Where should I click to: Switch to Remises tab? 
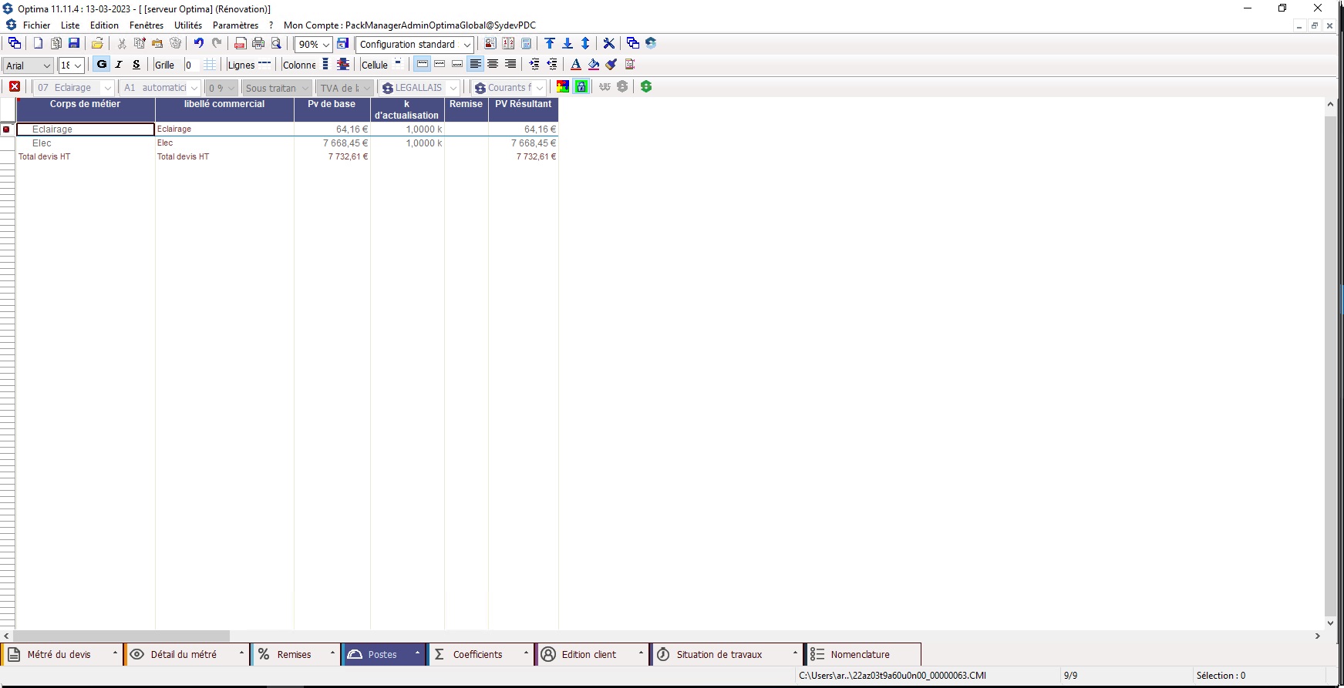[297, 655]
